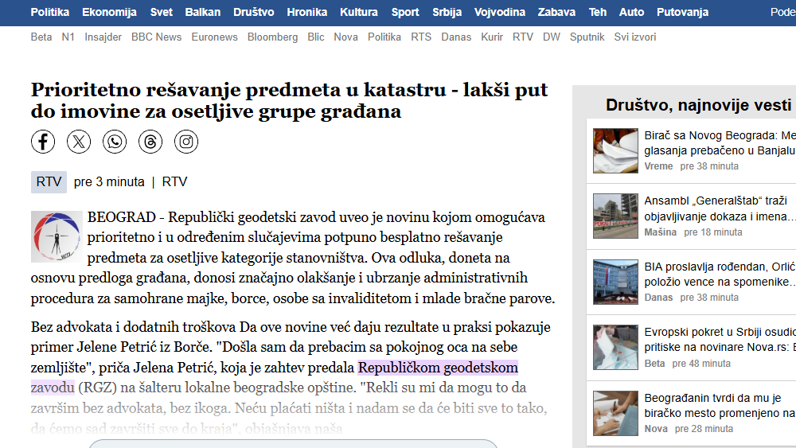This screenshot has height=448, width=796.
Task: Open the Insajder source link
Action: point(103,37)
